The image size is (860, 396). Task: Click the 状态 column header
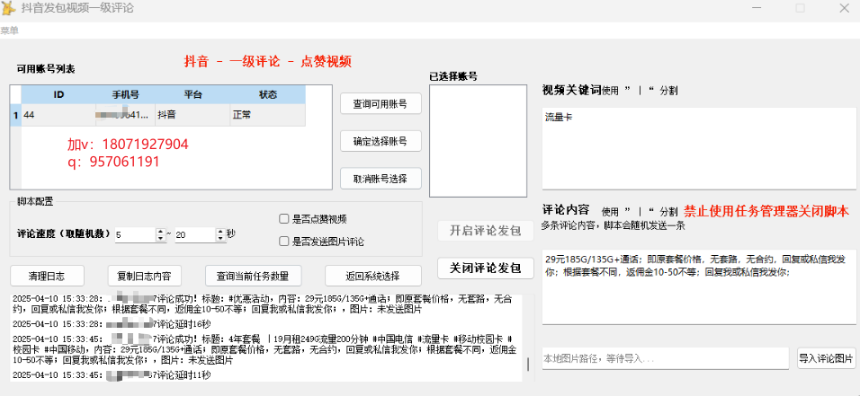click(268, 95)
